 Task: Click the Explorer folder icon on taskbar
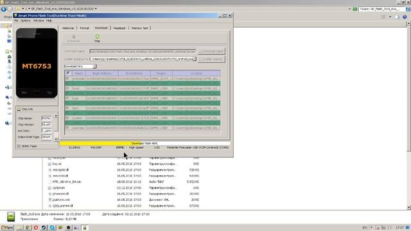pos(20,228)
